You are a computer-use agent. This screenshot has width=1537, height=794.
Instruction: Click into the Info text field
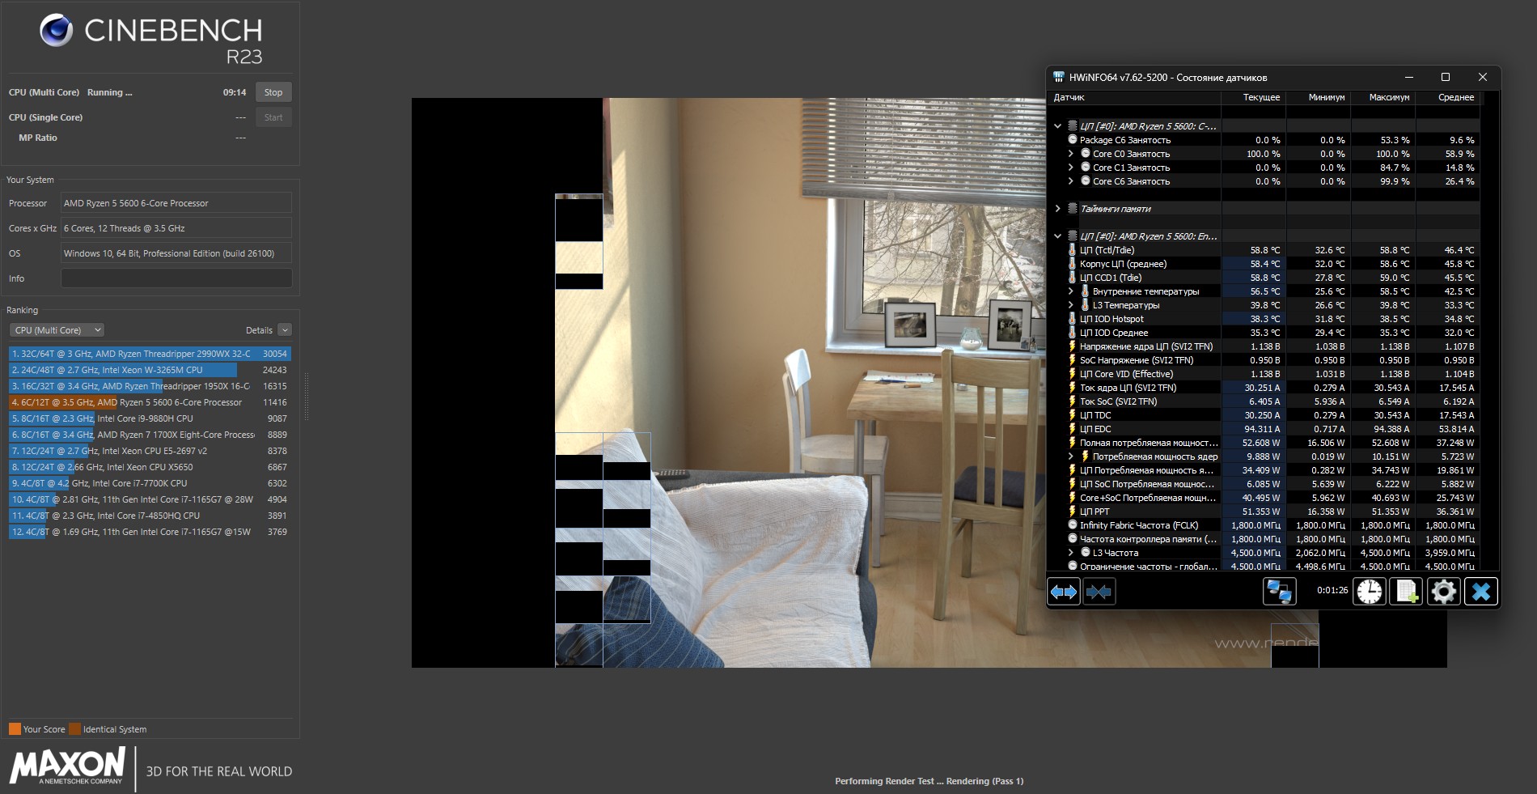pos(176,278)
